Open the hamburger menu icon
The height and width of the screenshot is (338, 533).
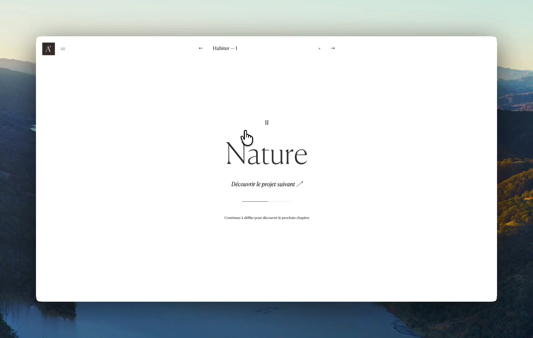pyautogui.click(x=63, y=49)
